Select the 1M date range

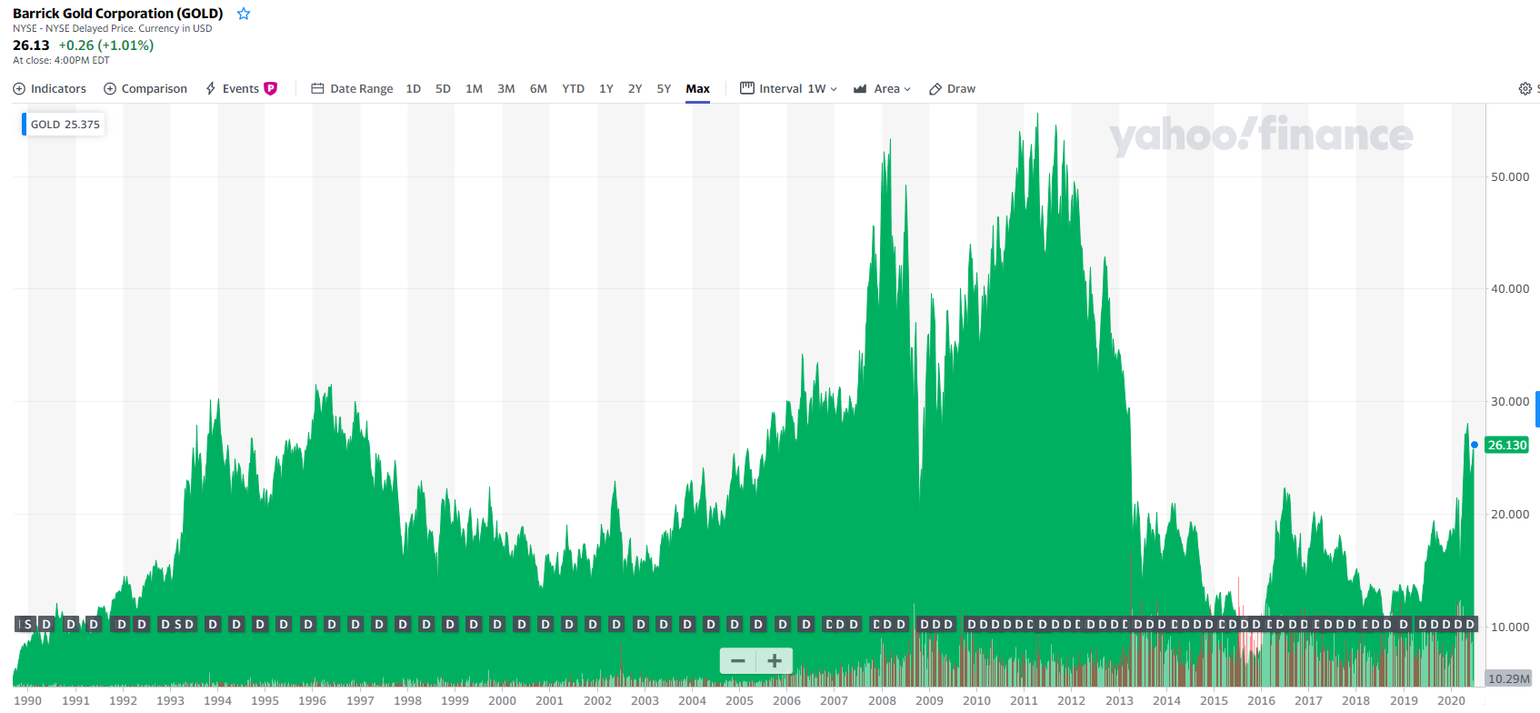point(474,88)
